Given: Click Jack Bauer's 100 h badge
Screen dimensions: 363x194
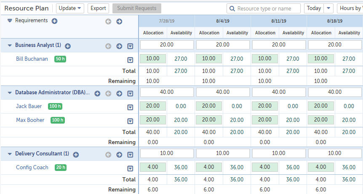Looking at the screenshot, I should (55, 106).
